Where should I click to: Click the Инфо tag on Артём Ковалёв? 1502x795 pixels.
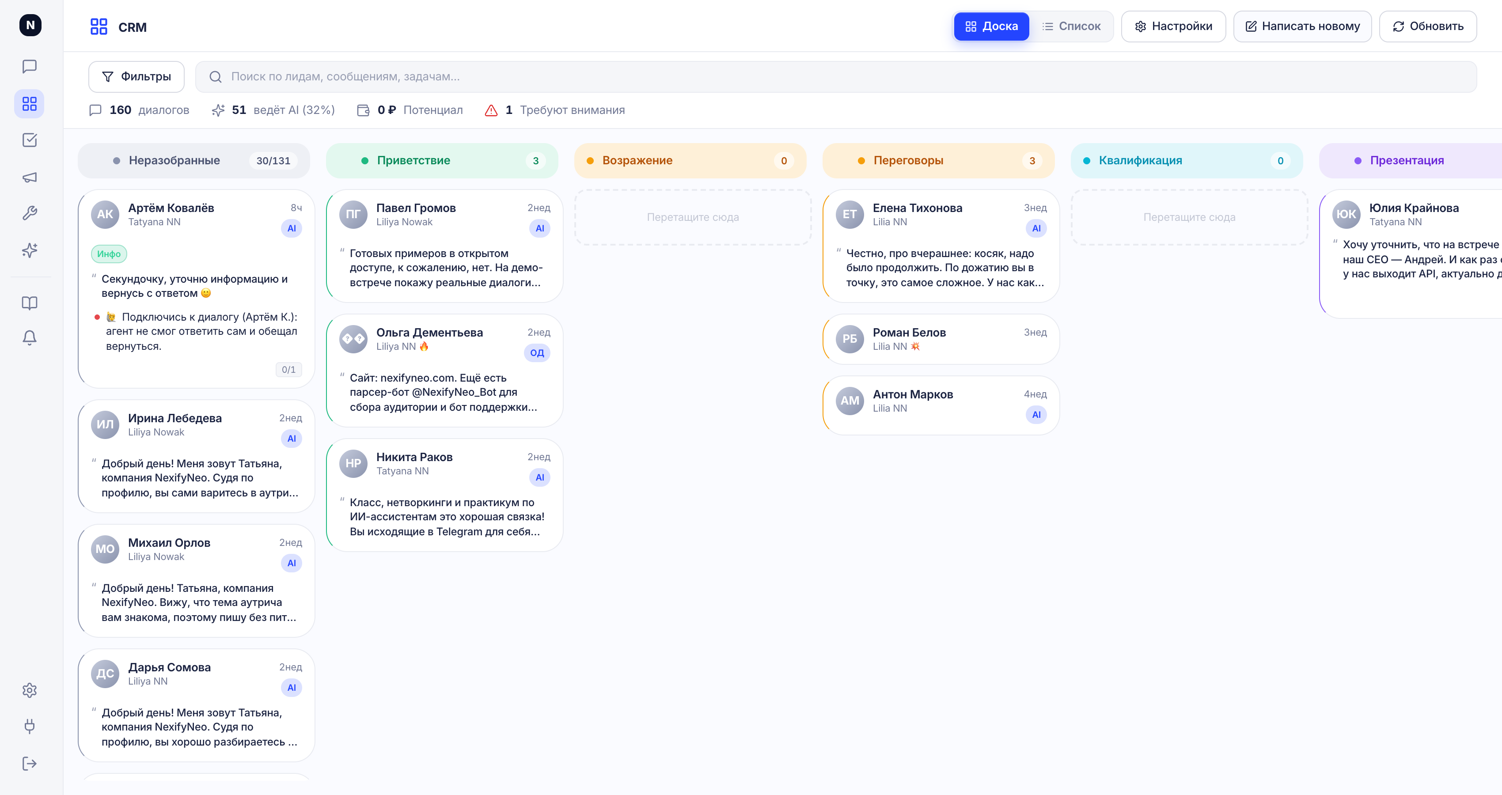pos(109,254)
